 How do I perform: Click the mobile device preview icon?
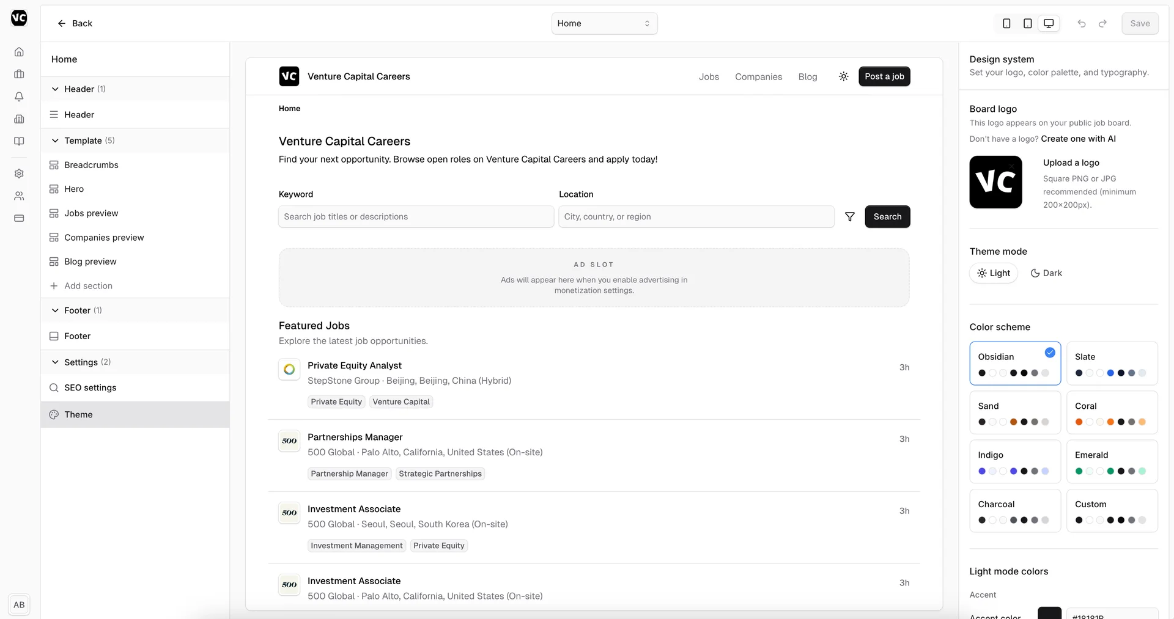(1006, 23)
